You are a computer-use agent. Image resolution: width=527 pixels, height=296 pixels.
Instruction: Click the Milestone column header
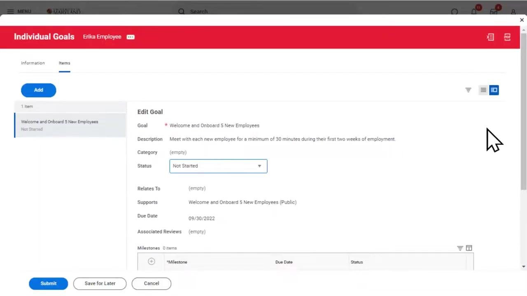click(177, 262)
